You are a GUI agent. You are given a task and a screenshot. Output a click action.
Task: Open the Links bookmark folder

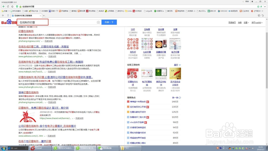[128, 11]
